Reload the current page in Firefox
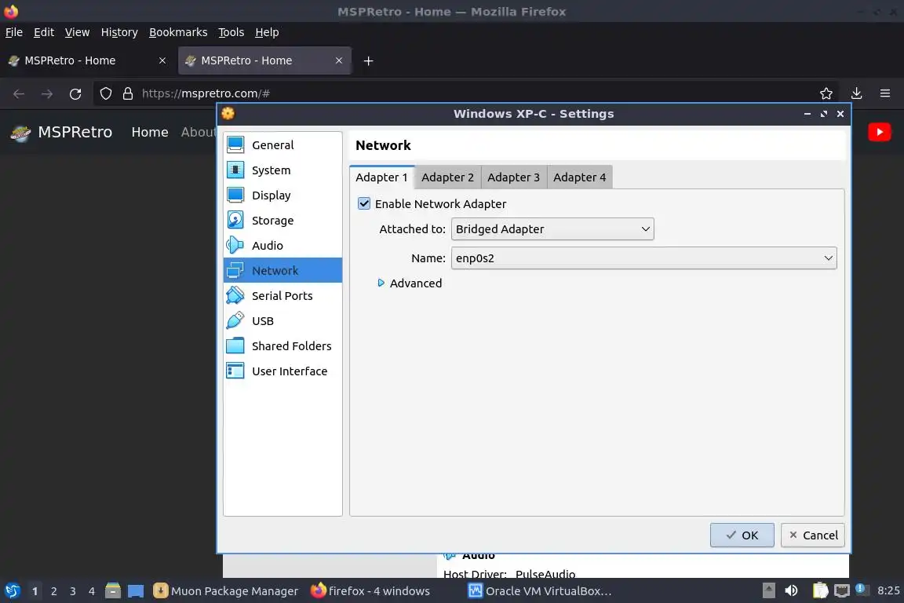This screenshot has height=603, width=904. (75, 94)
